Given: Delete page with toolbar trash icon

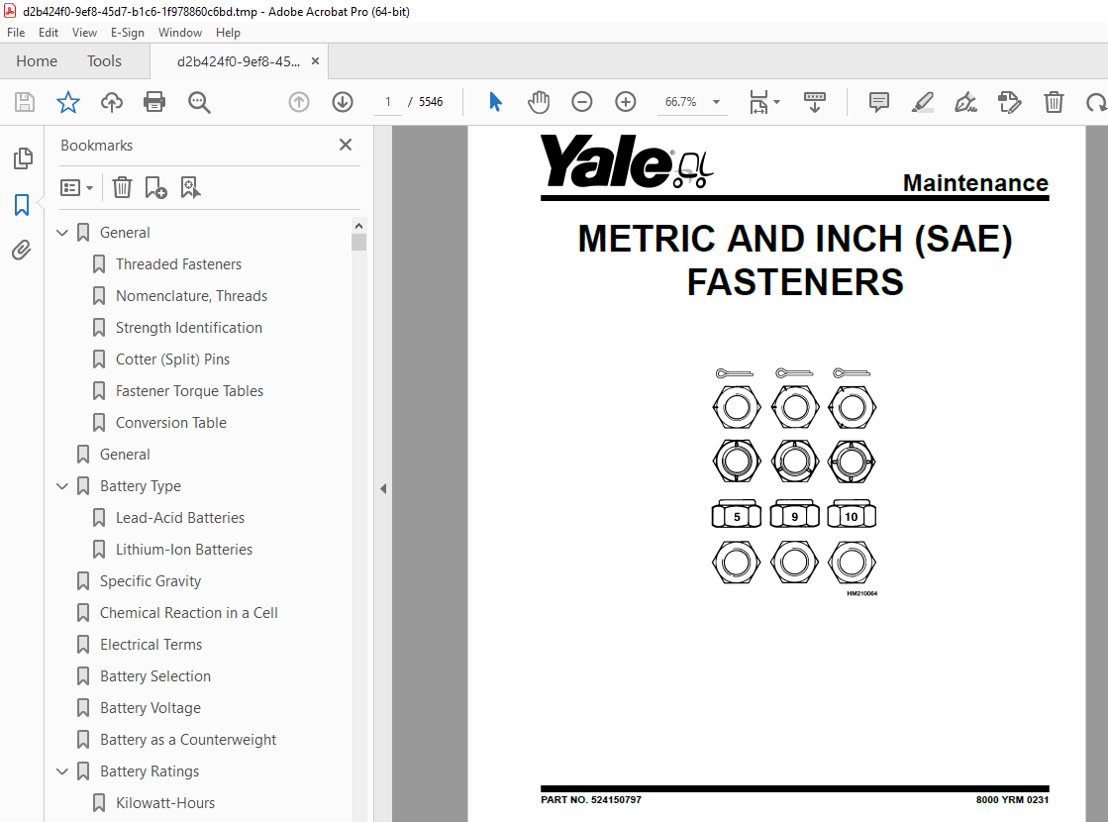Looking at the screenshot, I should click(x=1054, y=102).
